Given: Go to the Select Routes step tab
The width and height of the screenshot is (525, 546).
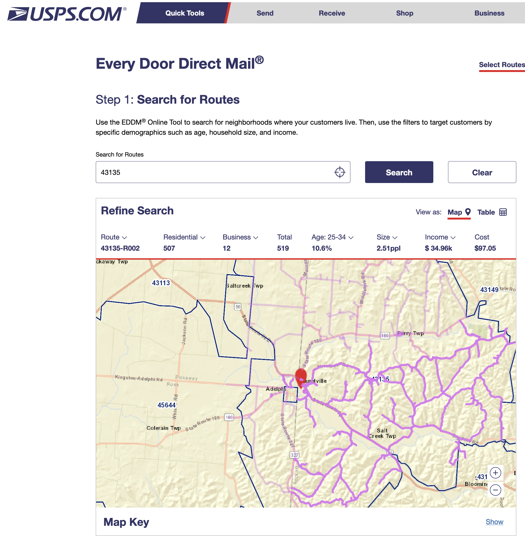Looking at the screenshot, I should (x=501, y=65).
